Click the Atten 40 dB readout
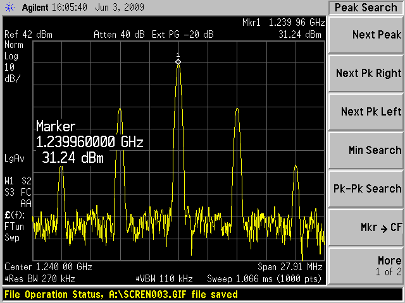Image resolution: width=405 pixels, height=303 pixels. (x=120, y=34)
